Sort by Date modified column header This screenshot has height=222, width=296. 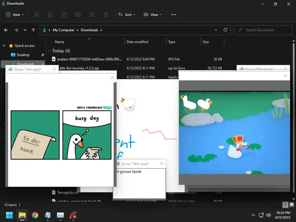(x=137, y=42)
